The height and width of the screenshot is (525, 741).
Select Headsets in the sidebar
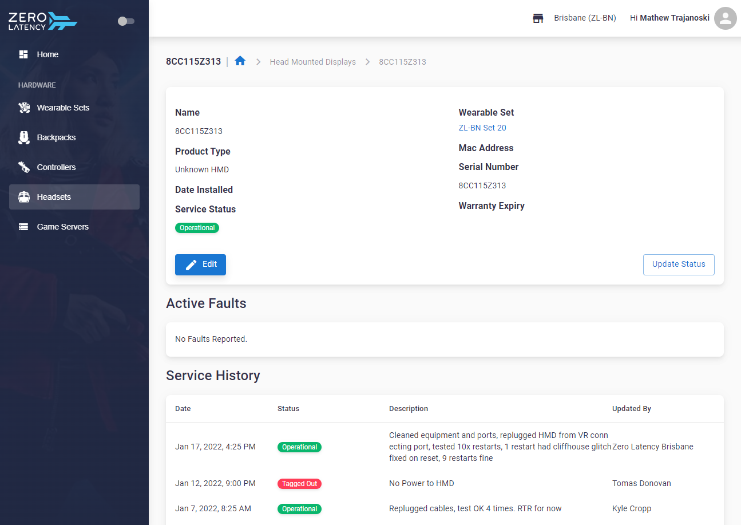[74, 197]
